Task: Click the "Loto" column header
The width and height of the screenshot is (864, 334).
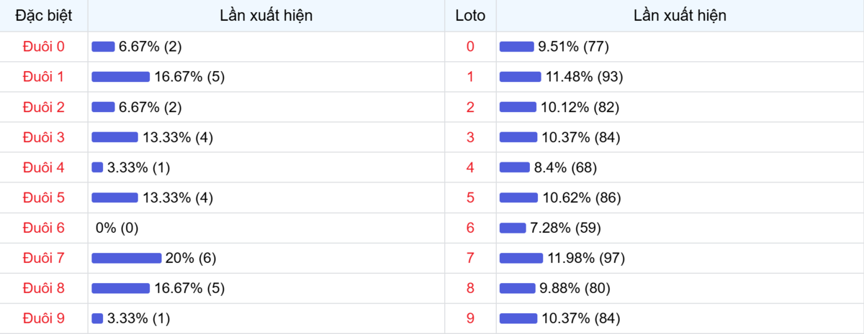Action: (470, 16)
